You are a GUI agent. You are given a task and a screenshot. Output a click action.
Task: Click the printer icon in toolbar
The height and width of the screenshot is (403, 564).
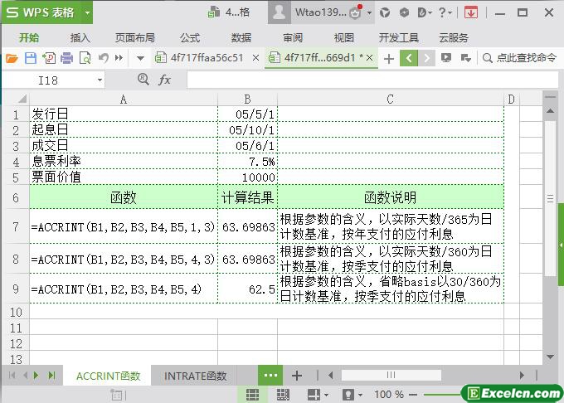click(x=66, y=58)
